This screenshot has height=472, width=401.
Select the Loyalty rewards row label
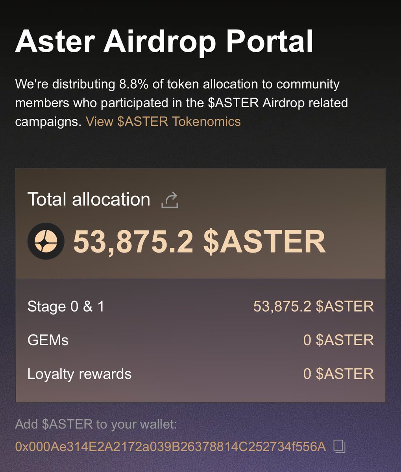(x=79, y=374)
